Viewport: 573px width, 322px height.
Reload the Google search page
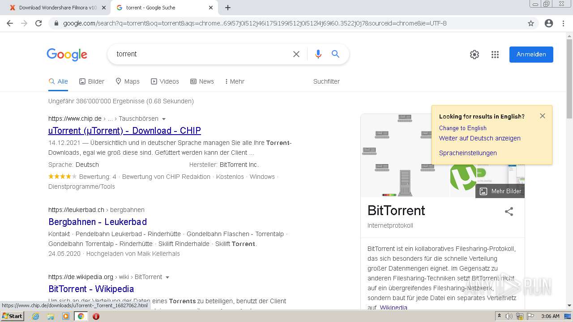click(38, 23)
